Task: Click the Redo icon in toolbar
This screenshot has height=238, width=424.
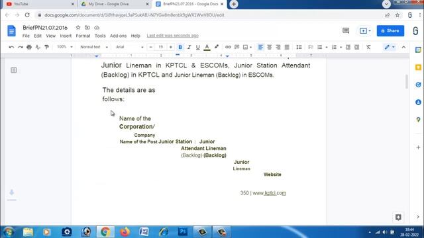Action: [21, 47]
